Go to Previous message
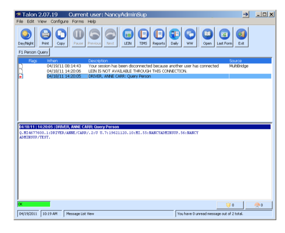Image resolution: width=285 pixels, height=233 pixels. [94, 37]
